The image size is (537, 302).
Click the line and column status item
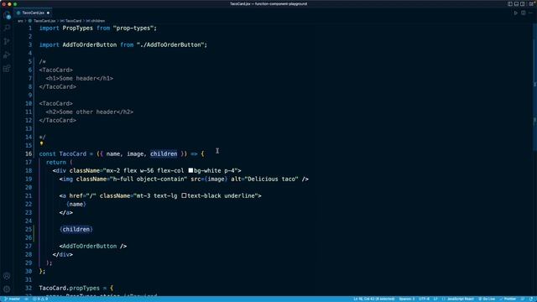click(x=374, y=299)
